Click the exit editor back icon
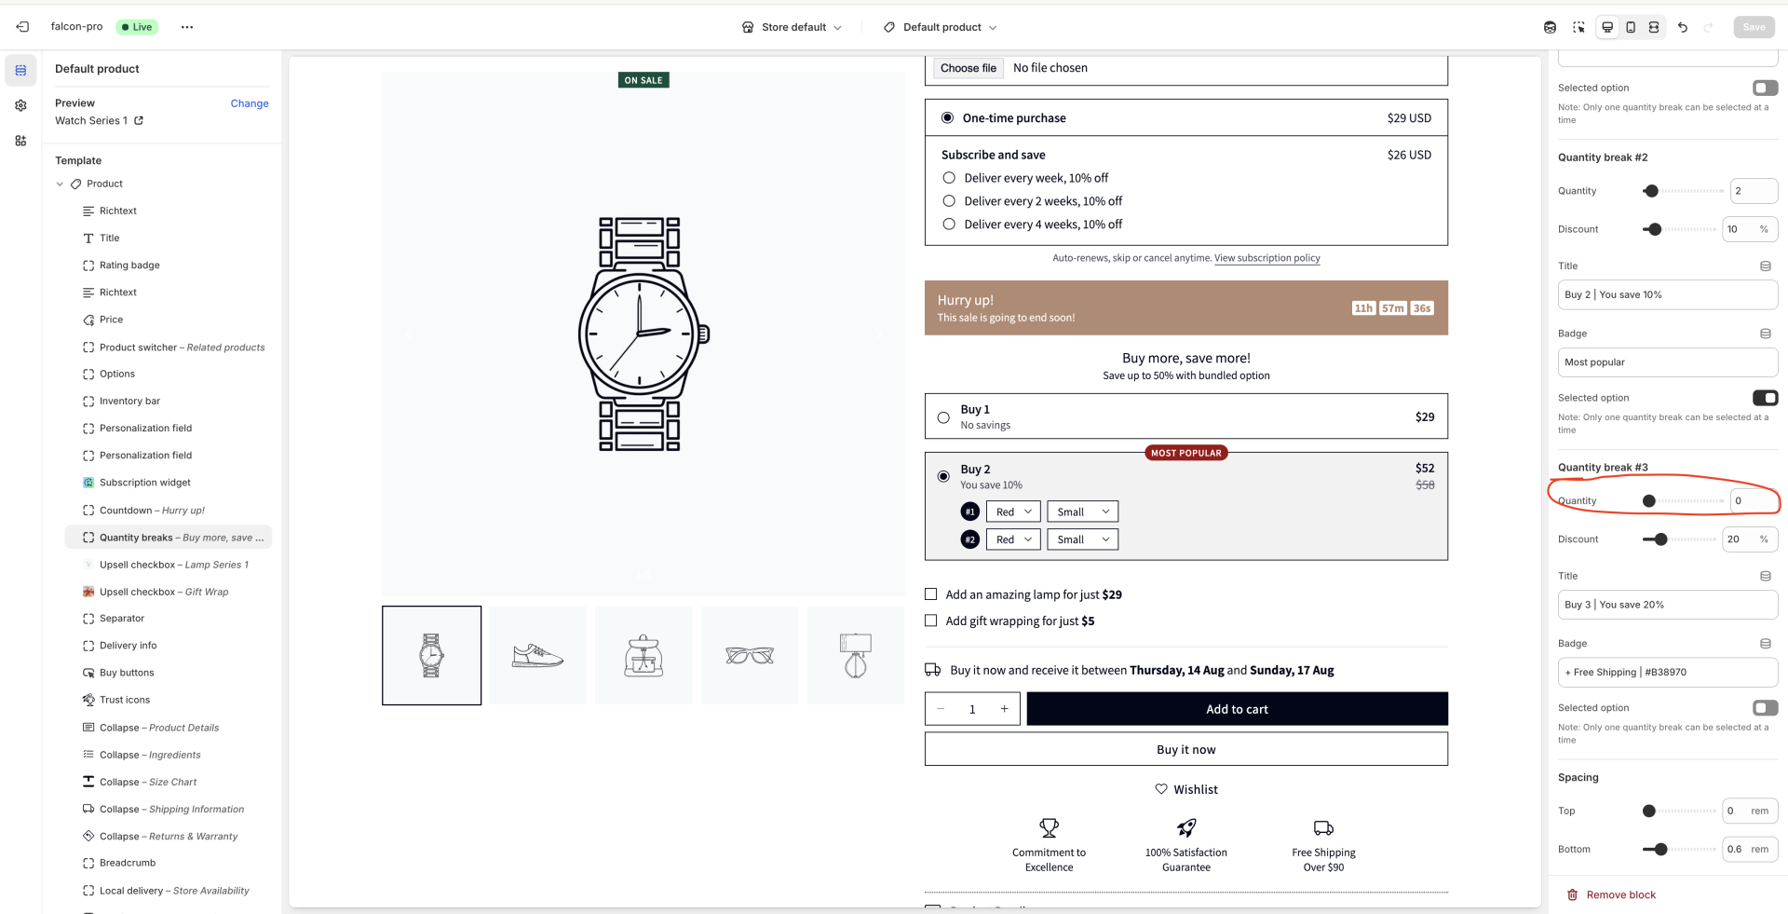The height and width of the screenshot is (914, 1788). click(x=22, y=27)
